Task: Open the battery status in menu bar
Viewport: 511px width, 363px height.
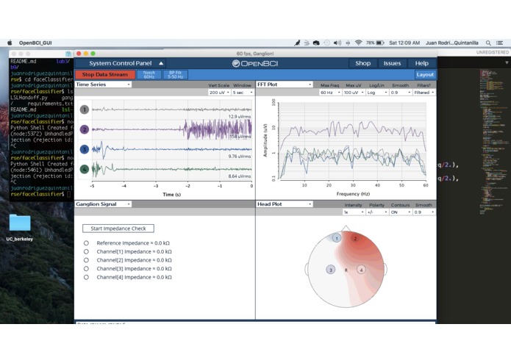Action: click(x=375, y=43)
